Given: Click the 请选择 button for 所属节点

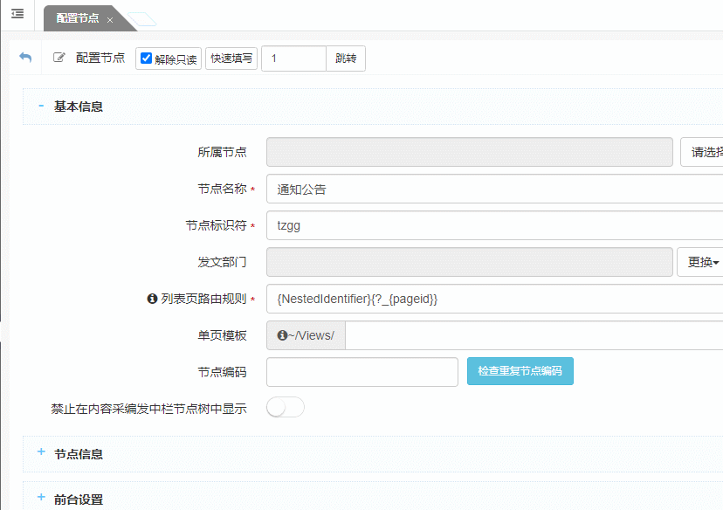Looking at the screenshot, I should [x=704, y=152].
